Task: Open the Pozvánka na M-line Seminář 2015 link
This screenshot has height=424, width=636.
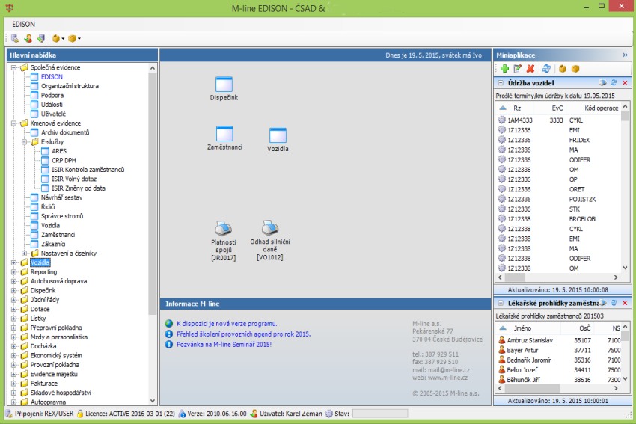Action: pos(223,345)
